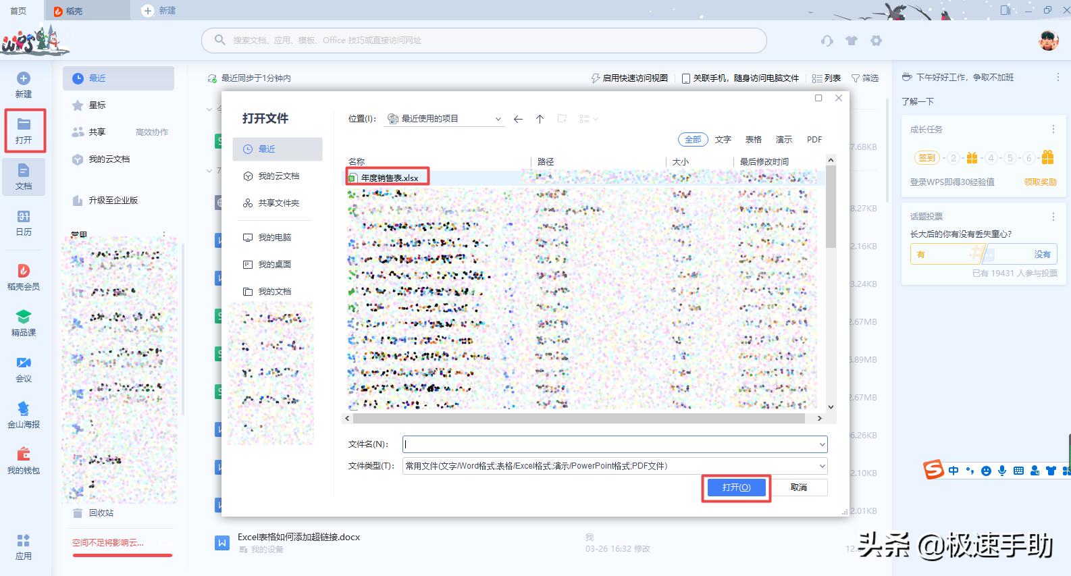Open 稻壳会员 in the sidebar
The width and height of the screenshot is (1071, 576).
point(24,278)
